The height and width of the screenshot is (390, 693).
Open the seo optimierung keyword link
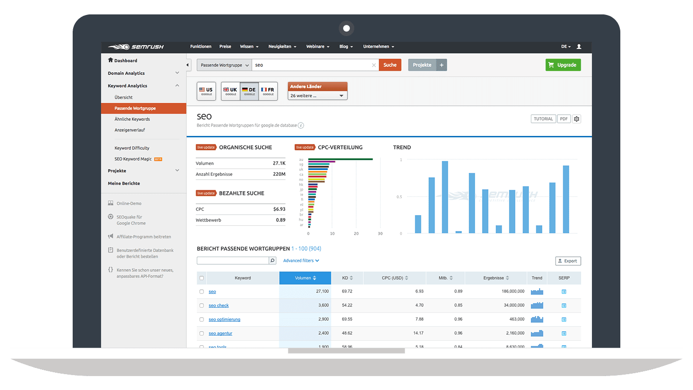tap(224, 319)
